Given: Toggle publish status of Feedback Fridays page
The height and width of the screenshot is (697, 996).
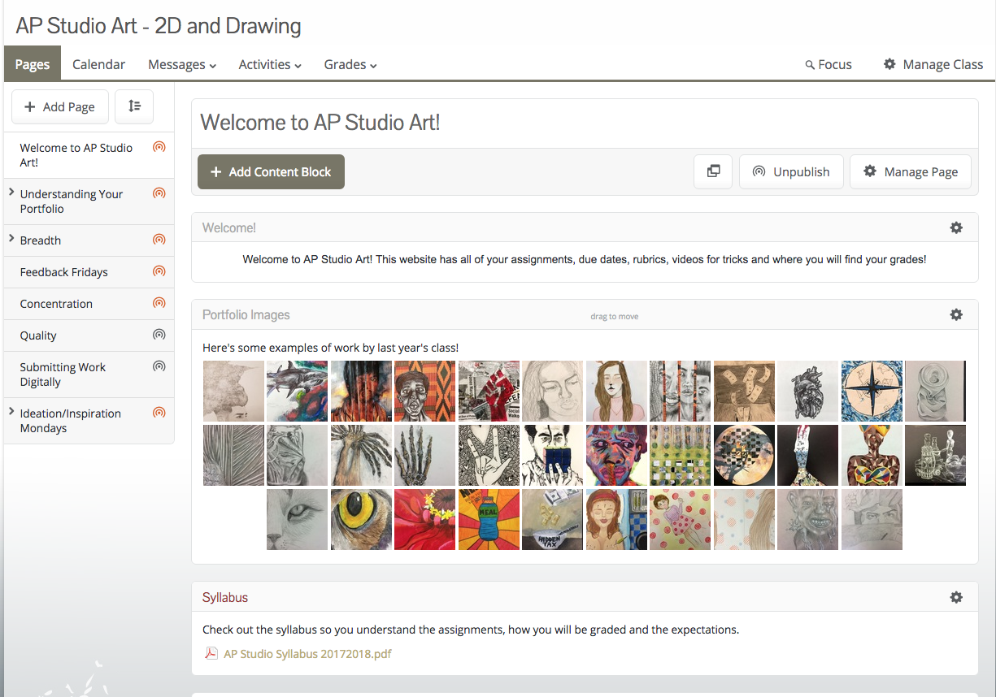Looking at the screenshot, I should (x=159, y=271).
